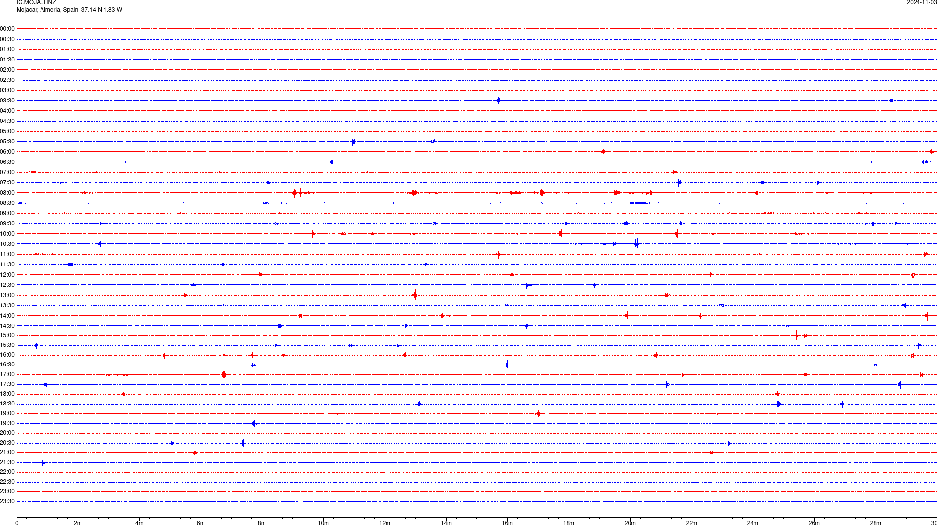This screenshot has height=527, width=937.
Task: Select the 08:00 row time label
Action: click(x=7, y=193)
